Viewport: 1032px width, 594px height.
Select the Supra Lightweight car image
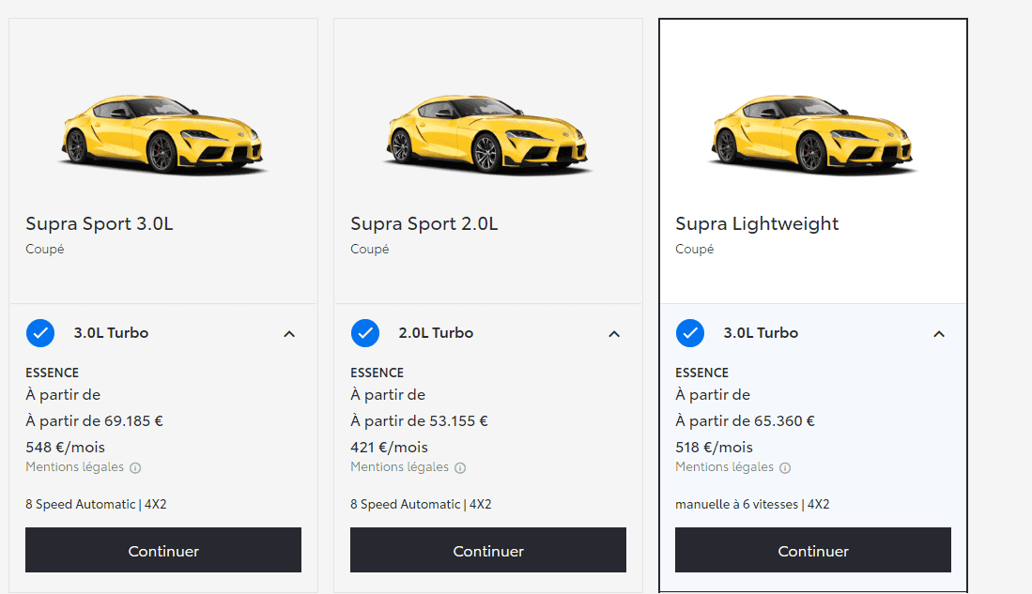coord(812,135)
